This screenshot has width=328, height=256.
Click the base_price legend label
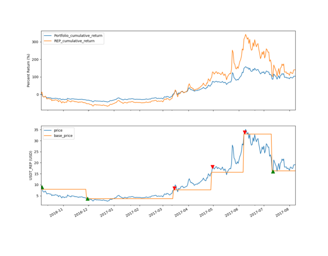(x=64, y=135)
